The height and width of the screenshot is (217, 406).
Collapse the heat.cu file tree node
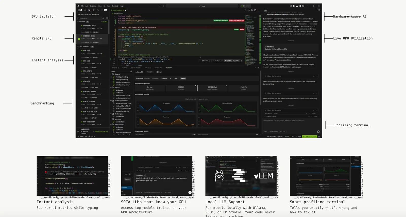click(x=111, y=74)
